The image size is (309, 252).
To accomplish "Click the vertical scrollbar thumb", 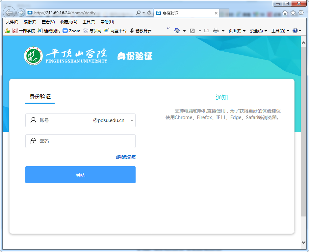I will 303,131.
